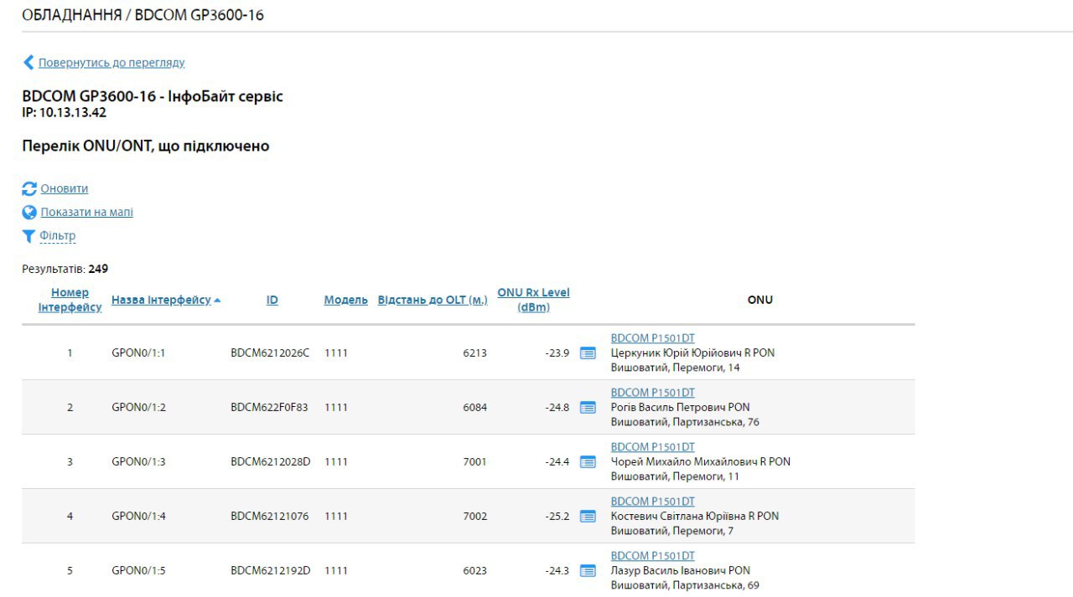Select interface name GPON0/1:5

click(x=138, y=571)
